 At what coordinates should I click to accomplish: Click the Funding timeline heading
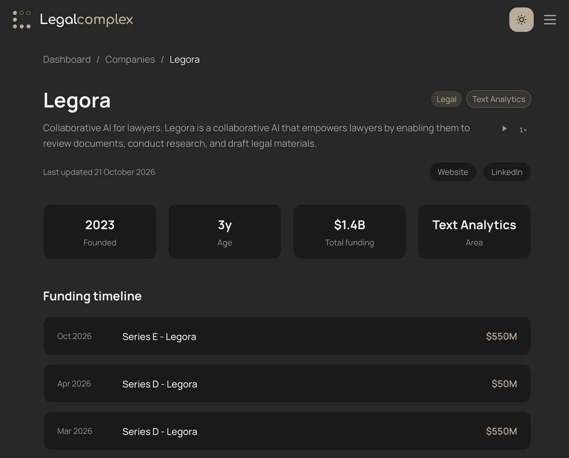(92, 296)
